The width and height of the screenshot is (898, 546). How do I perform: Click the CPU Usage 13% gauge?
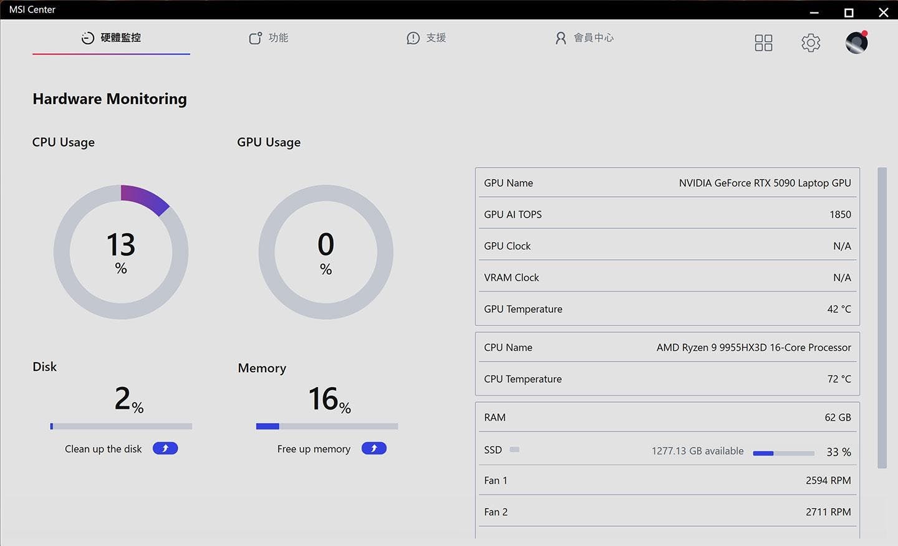coord(121,252)
